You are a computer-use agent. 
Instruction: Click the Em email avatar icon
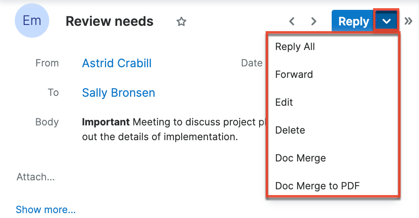tap(32, 21)
